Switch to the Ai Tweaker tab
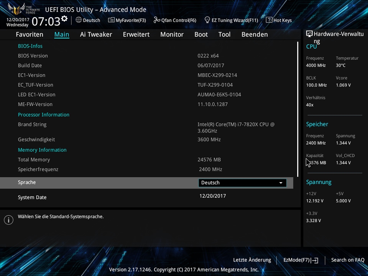Viewport: 368px width, 276px height. pos(96,34)
